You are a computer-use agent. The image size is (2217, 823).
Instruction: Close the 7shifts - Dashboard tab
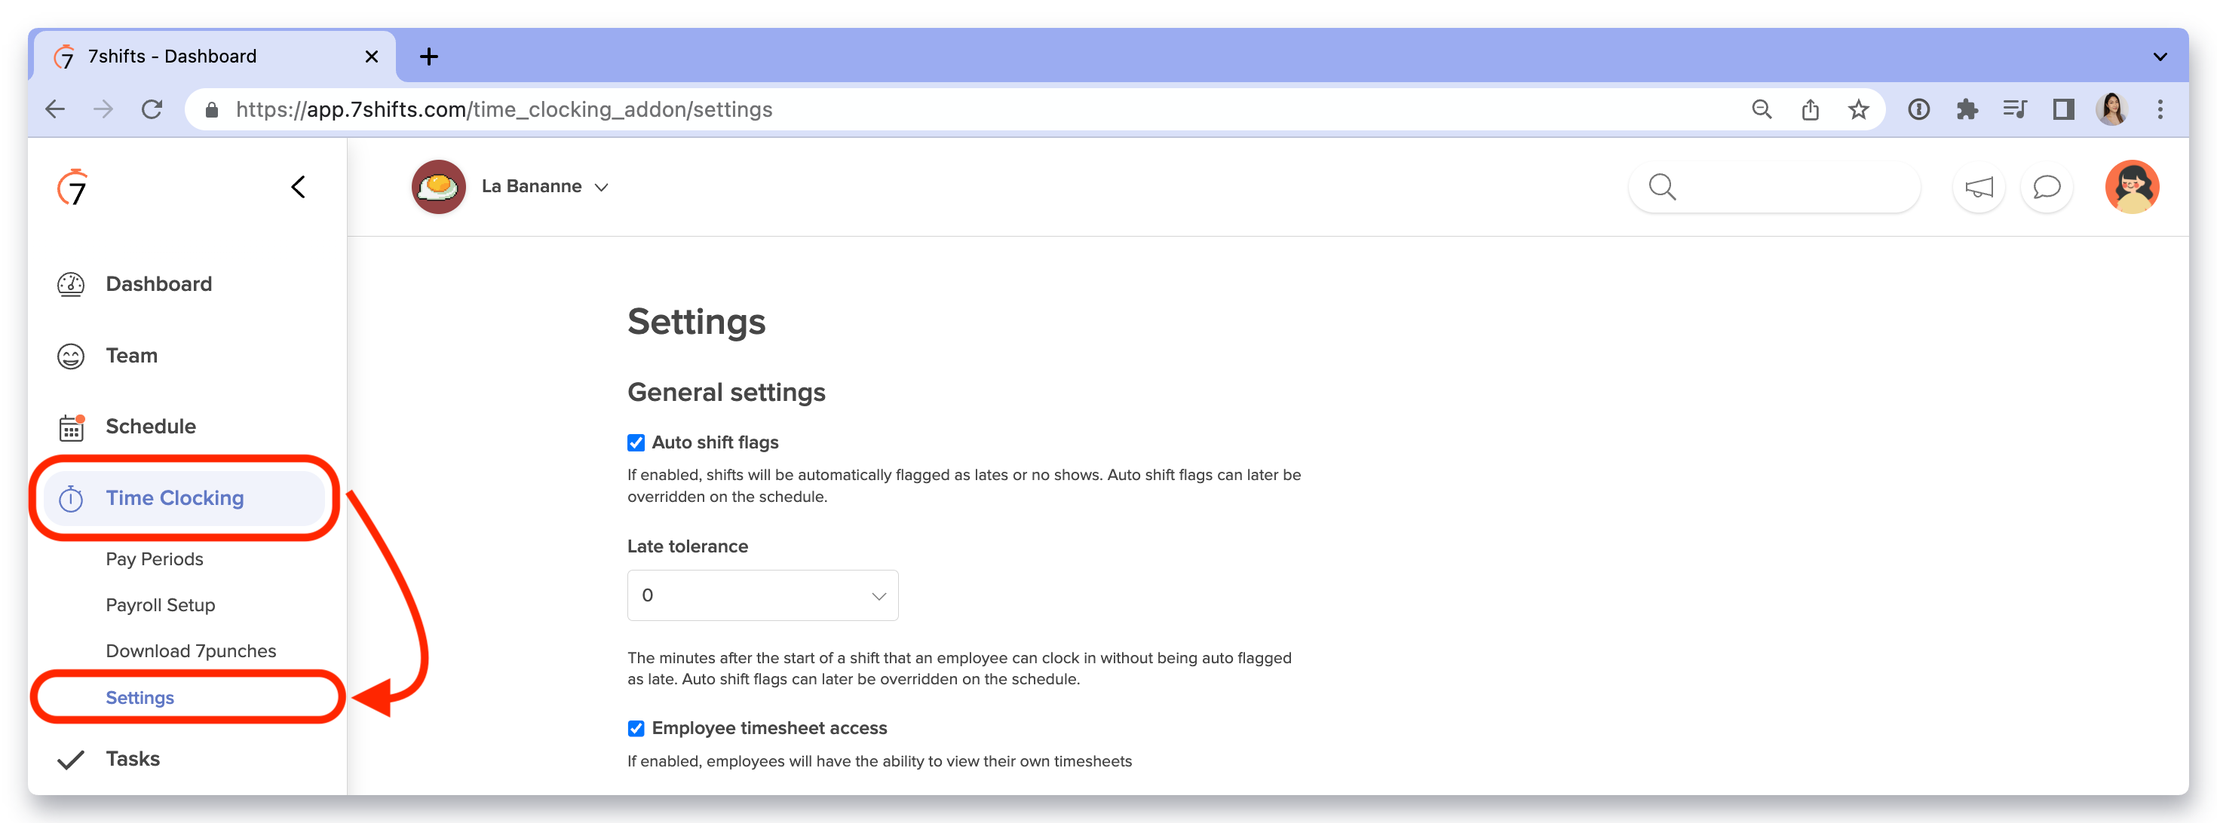click(x=372, y=57)
